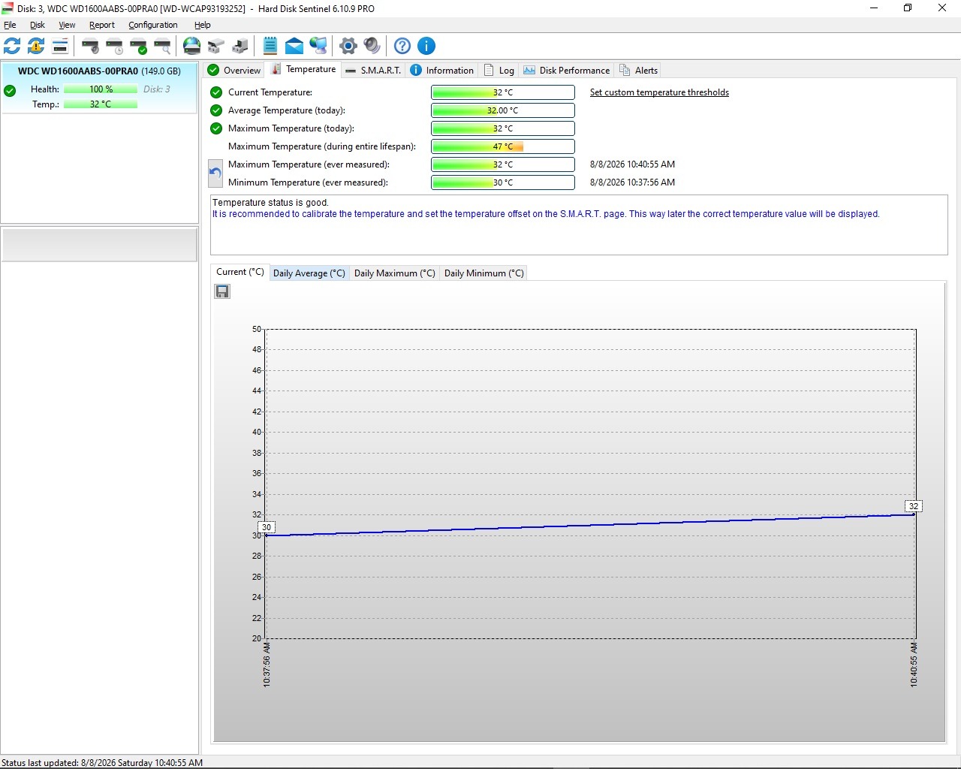Open the Configuration menu
Screen dimensions: 961x769
pyautogui.click(x=153, y=25)
